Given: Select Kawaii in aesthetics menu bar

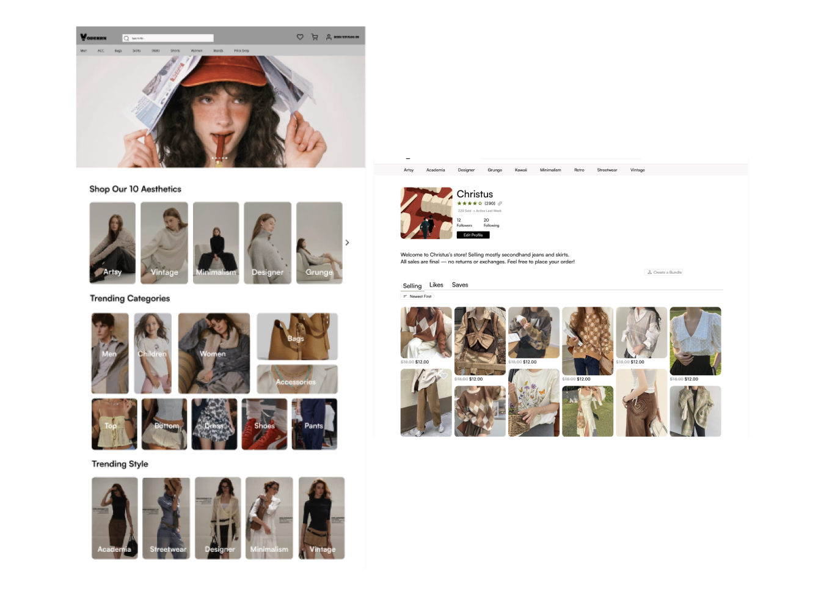Looking at the screenshot, I should (520, 170).
